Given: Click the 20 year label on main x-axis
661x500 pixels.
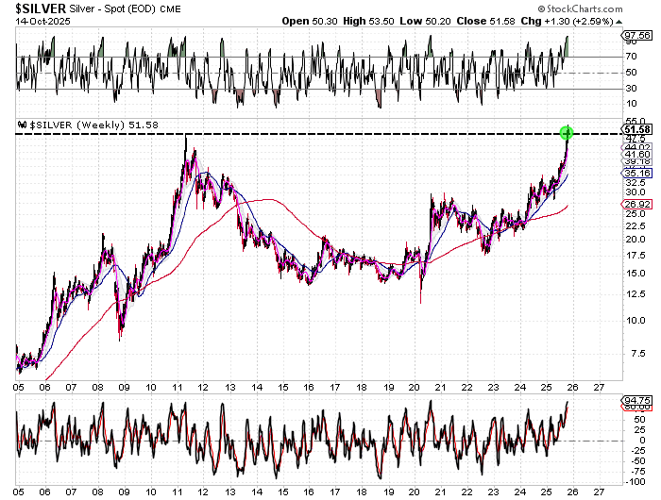Looking at the screenshot, I should click(x=415, y=386).
